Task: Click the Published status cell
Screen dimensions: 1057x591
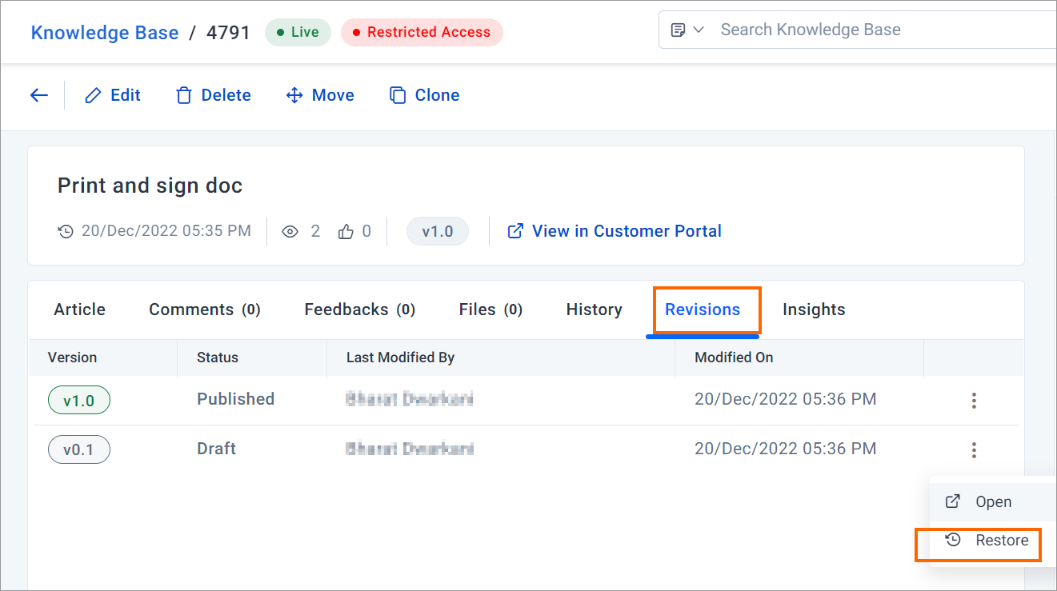Action: pos(236,399)
